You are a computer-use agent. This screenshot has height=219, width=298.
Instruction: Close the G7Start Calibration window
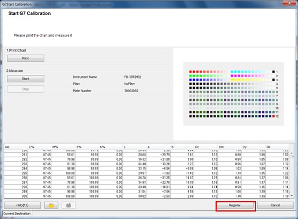[x=289, y=3]
